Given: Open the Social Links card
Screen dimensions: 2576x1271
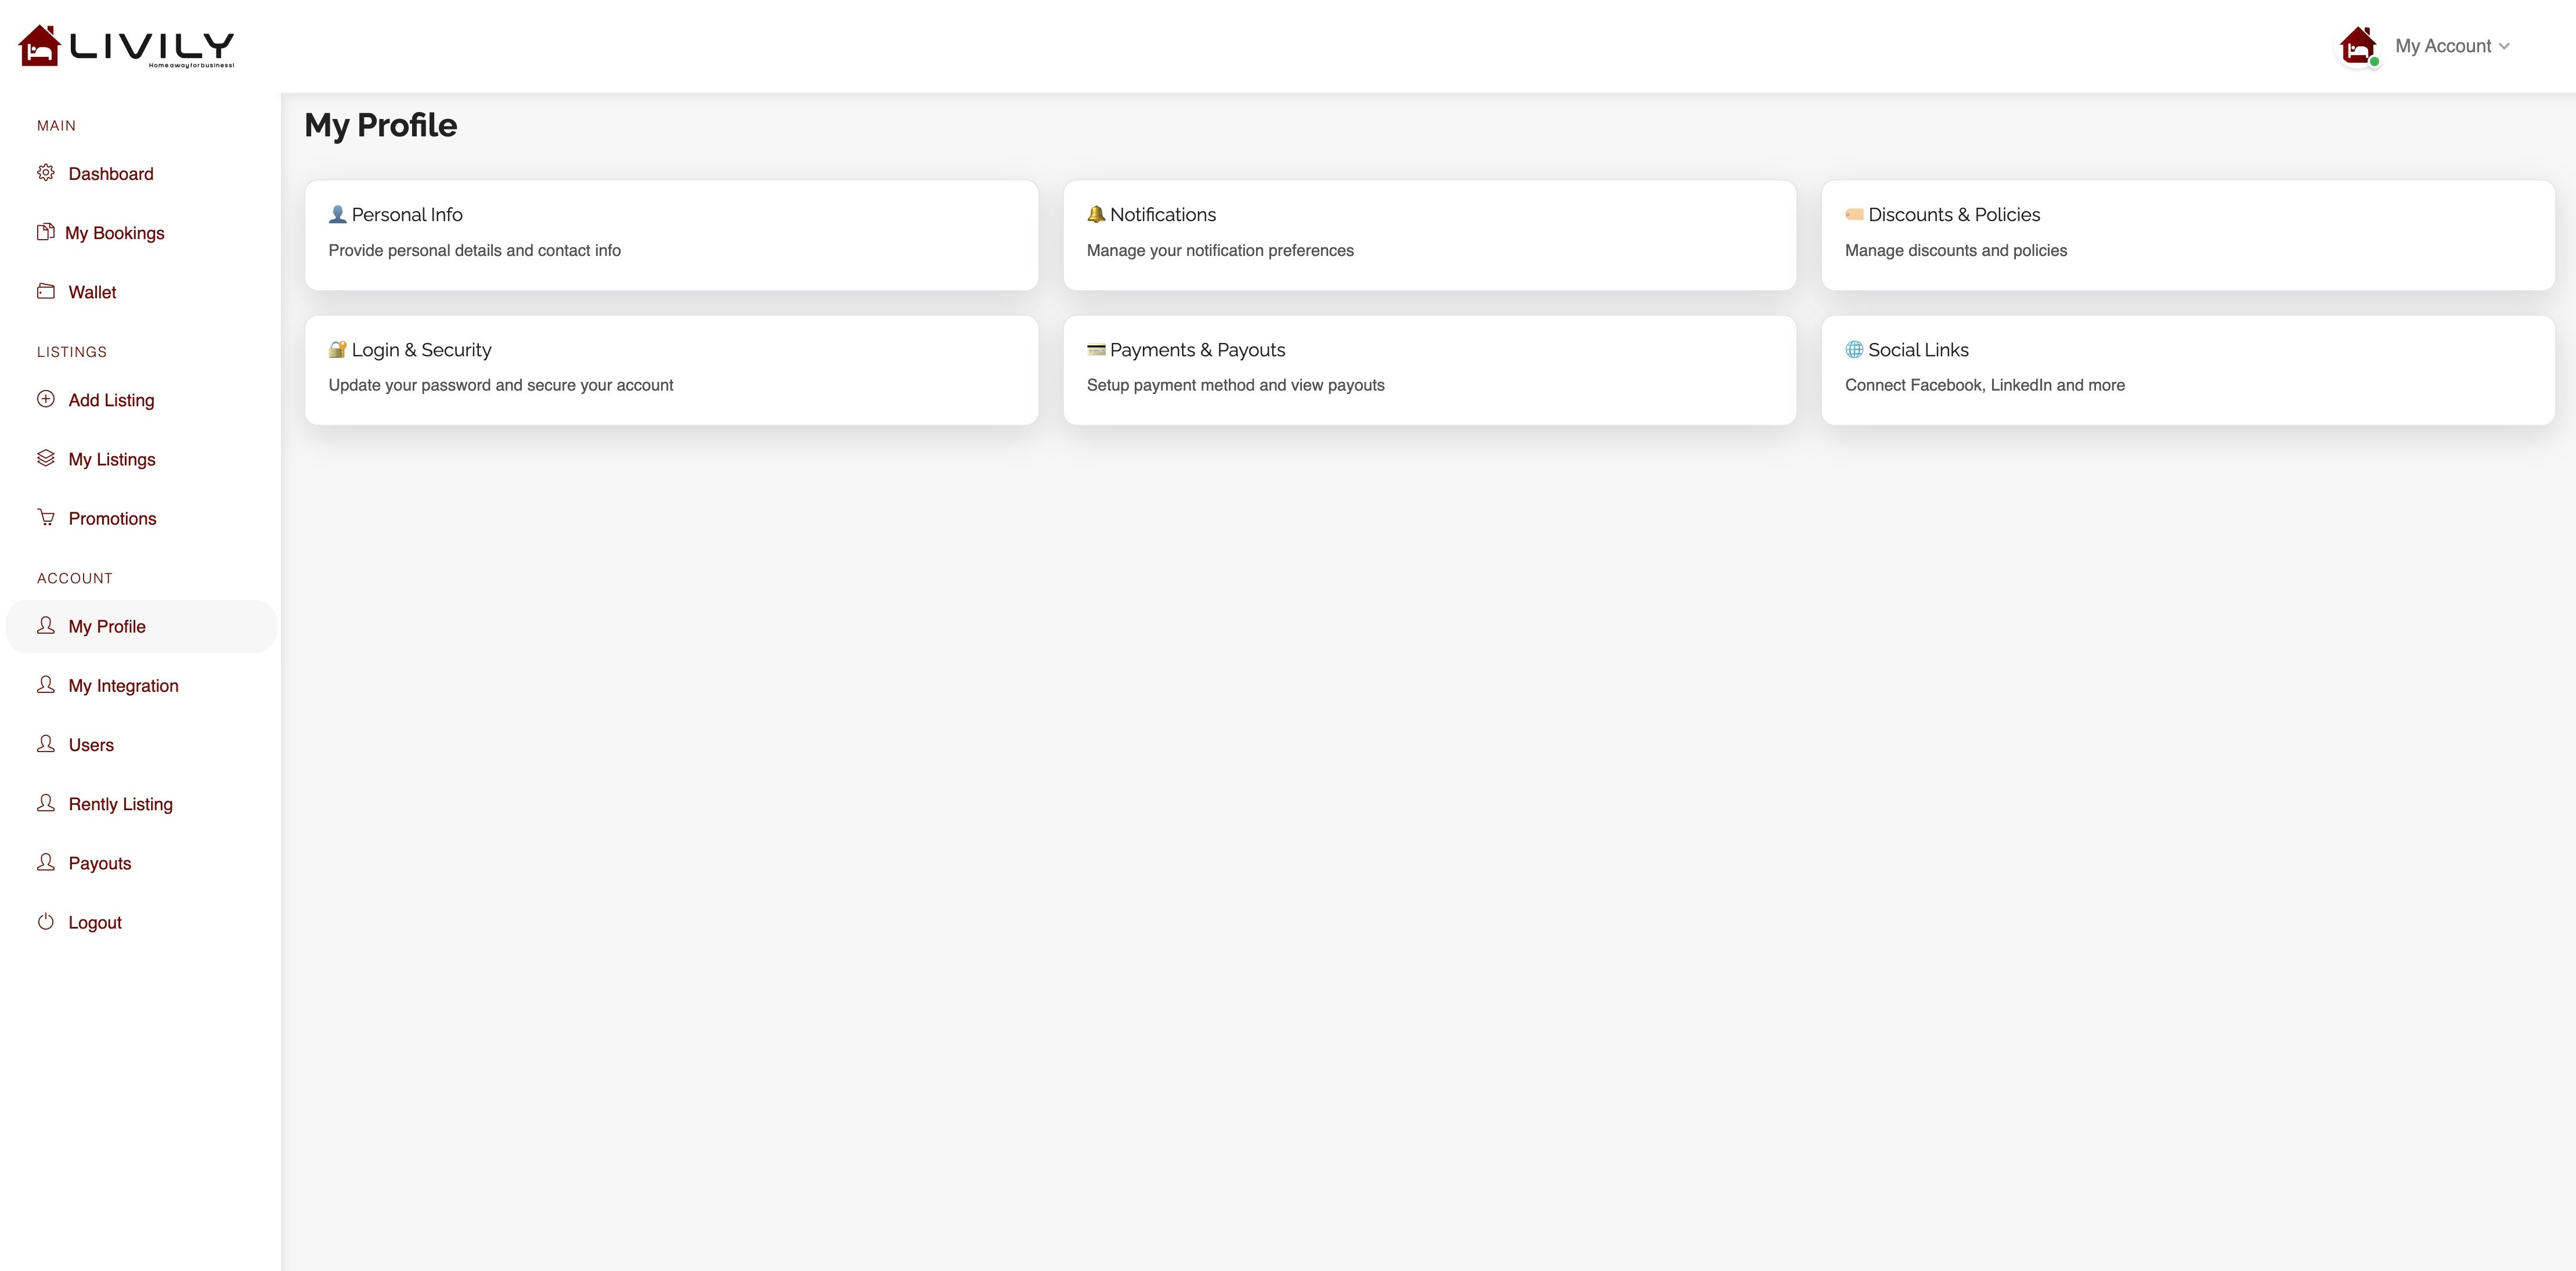Looking at the screenshot, I should 2187,370.
